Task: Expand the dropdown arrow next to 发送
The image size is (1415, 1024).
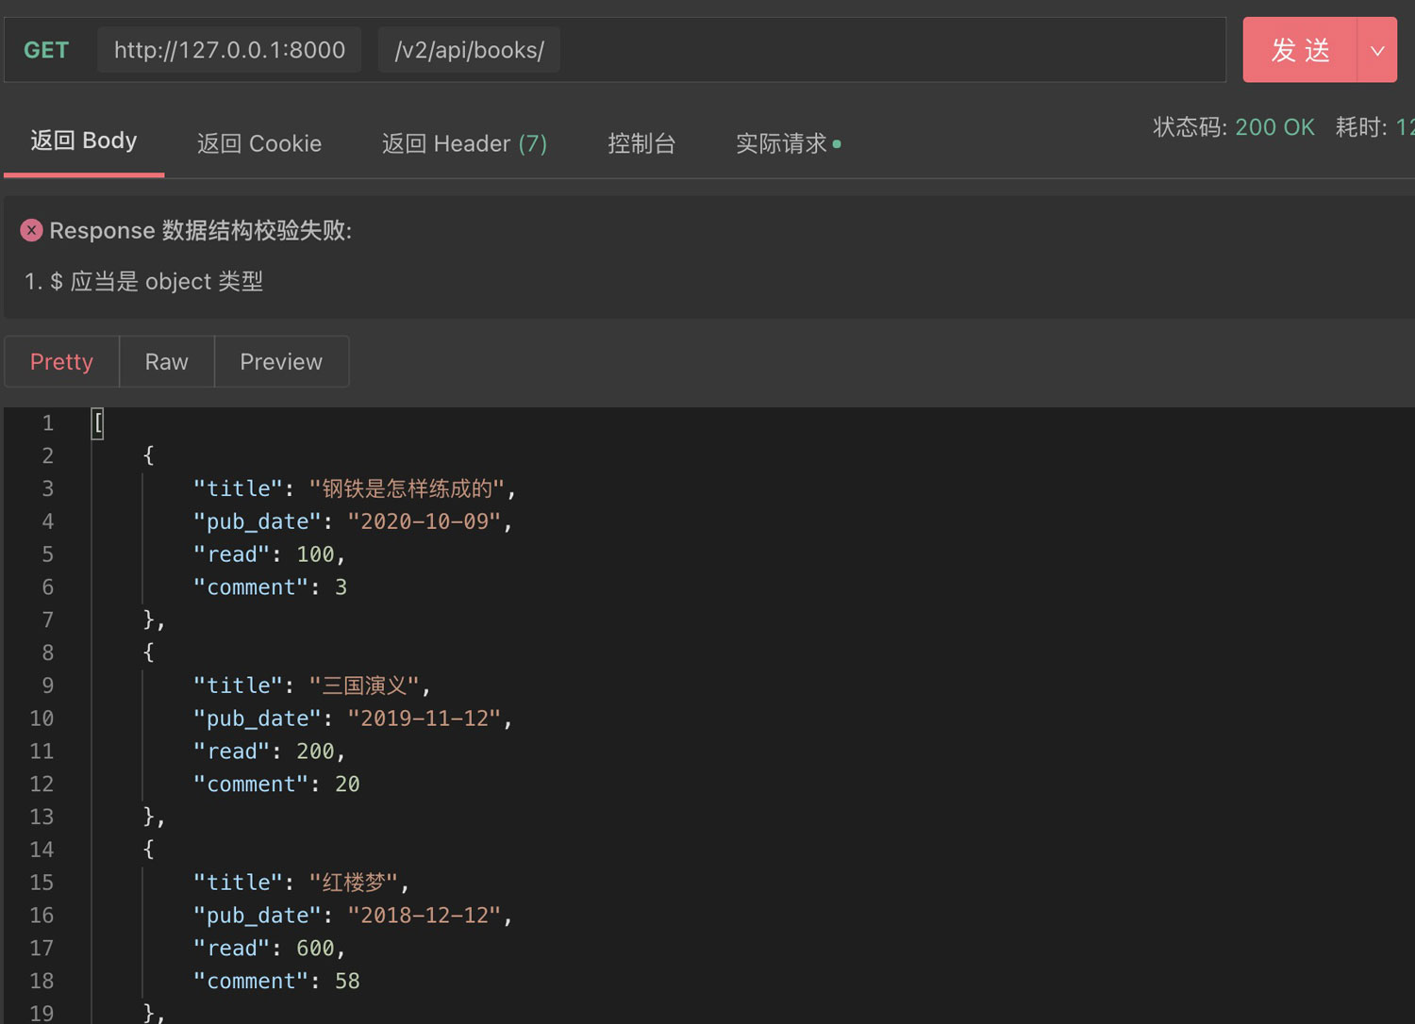Action: tap(1377, 50)
